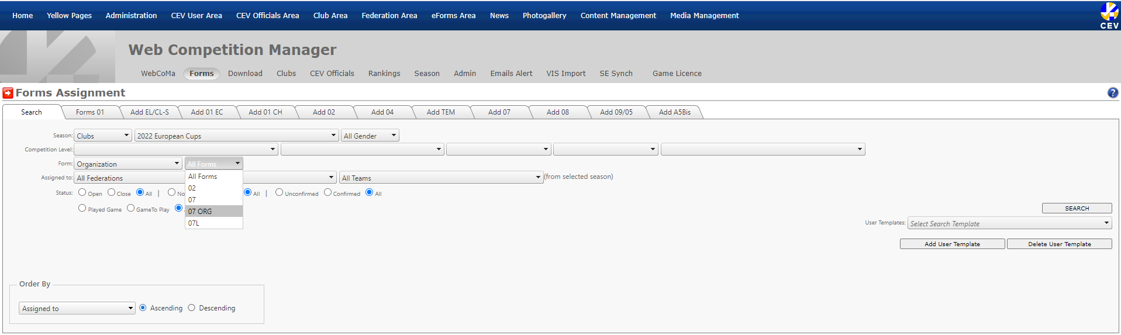The width and height of the screenshot is (1121, 335).
Task: Open the Club Area top menu
Action: click(330, 16)
